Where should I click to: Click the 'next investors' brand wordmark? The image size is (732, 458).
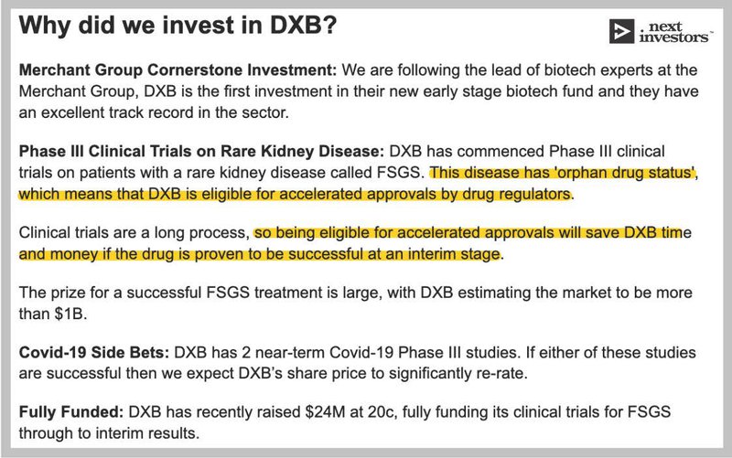[x=675, y=32]
